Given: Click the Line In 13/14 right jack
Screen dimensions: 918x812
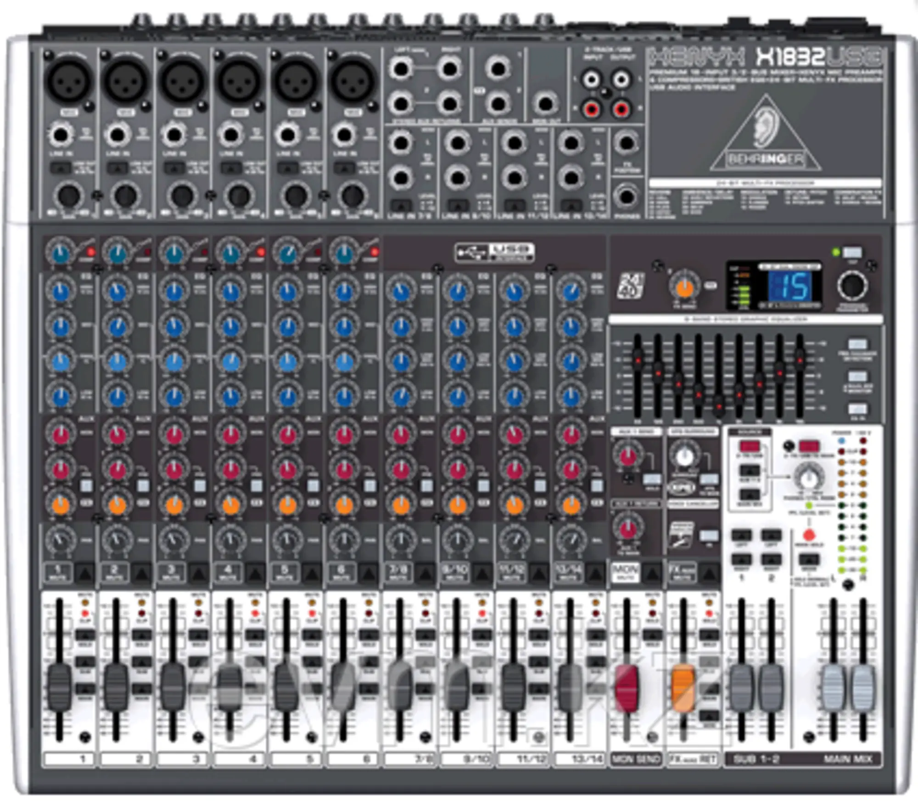Looking at the screenshot, I should click(x=571, y=178).
